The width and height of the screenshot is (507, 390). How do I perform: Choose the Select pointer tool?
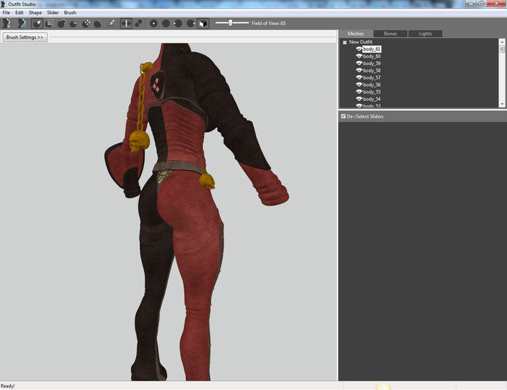(x=37, y=23)
